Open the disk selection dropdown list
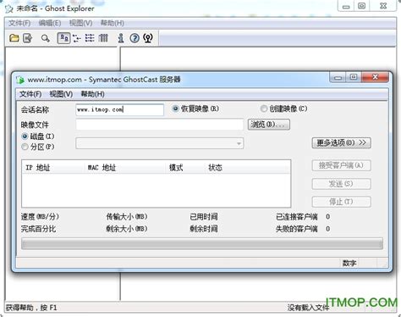 [x=160, y=143]
